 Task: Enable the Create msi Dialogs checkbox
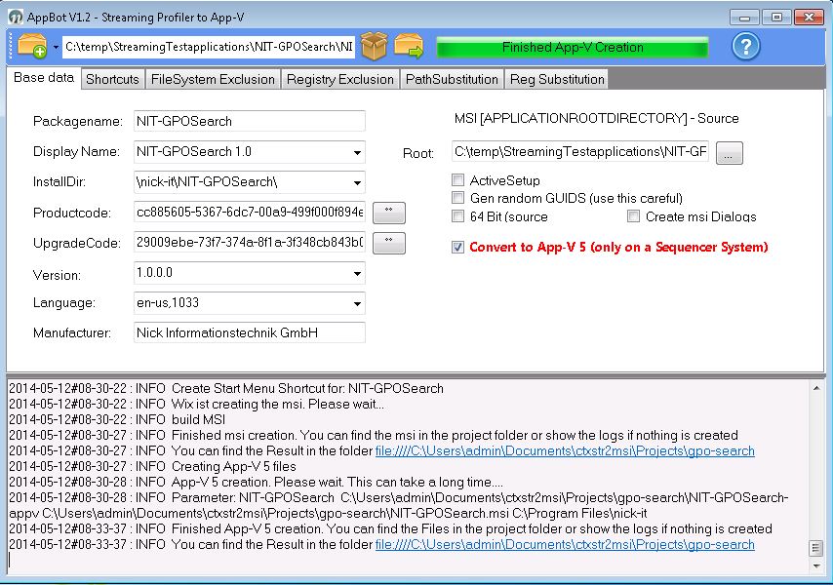pyautogui.click(x=633, y=216)
